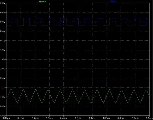Click the -2.0V vertical axis label
This screenshot has height=120, width=153.
[x=3, y=69]
